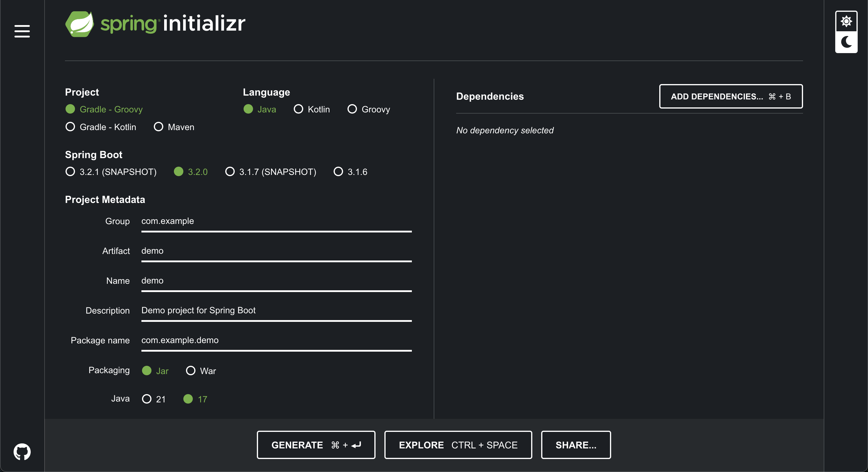Choose Java as language
Viewport: 868px width, 472px height.
click(x=260, y=109)
